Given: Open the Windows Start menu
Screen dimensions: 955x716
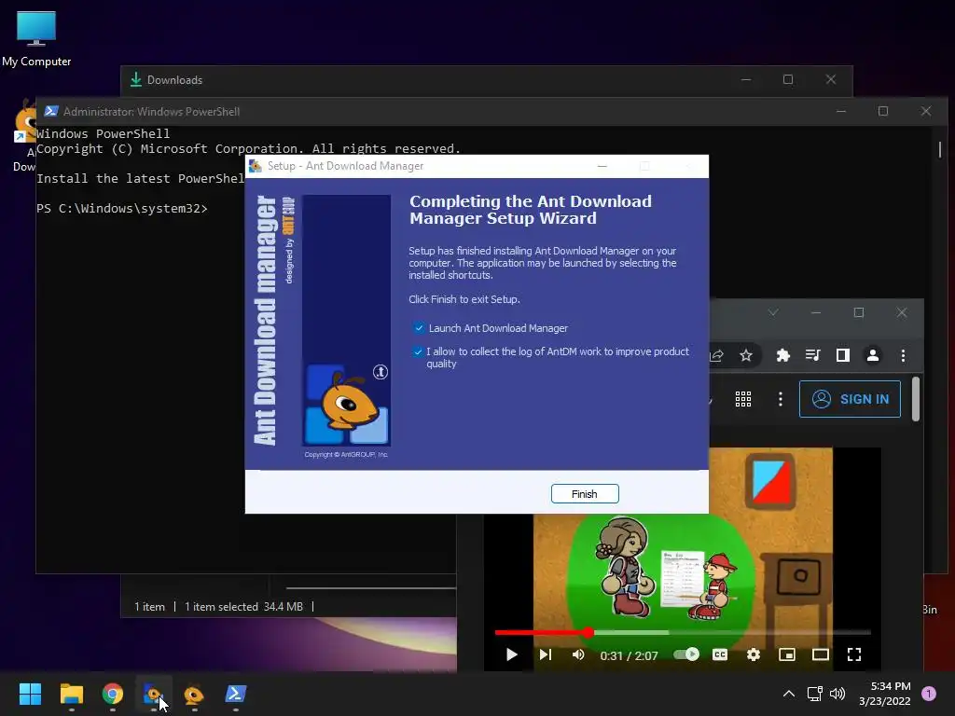Looking at the screenshot, I should click(30, 694).
